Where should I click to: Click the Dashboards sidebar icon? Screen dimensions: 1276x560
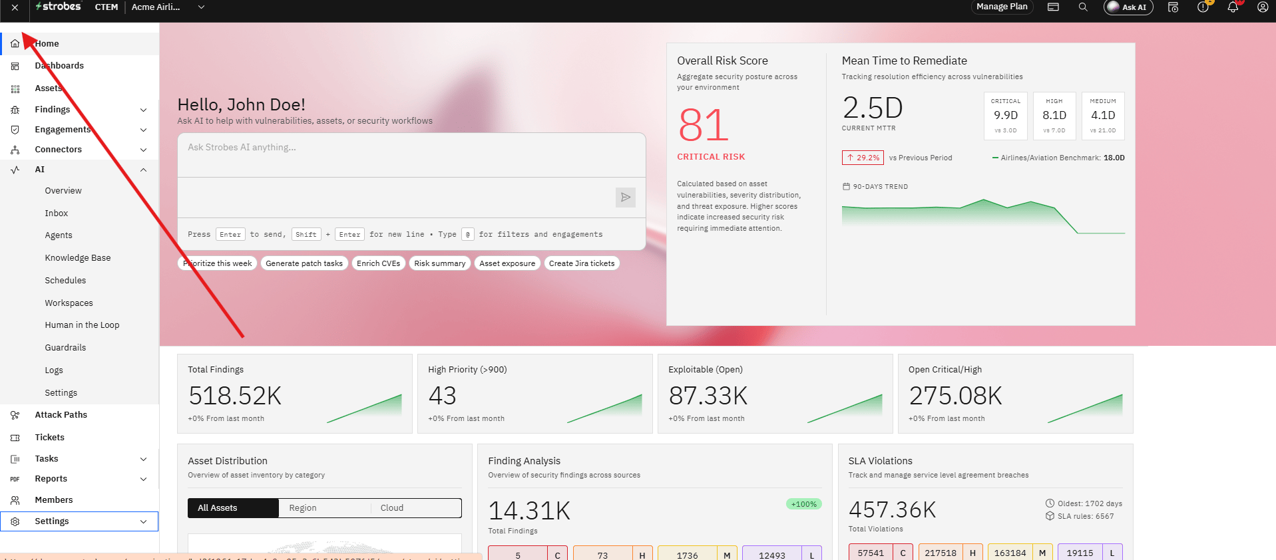point(15,66)
